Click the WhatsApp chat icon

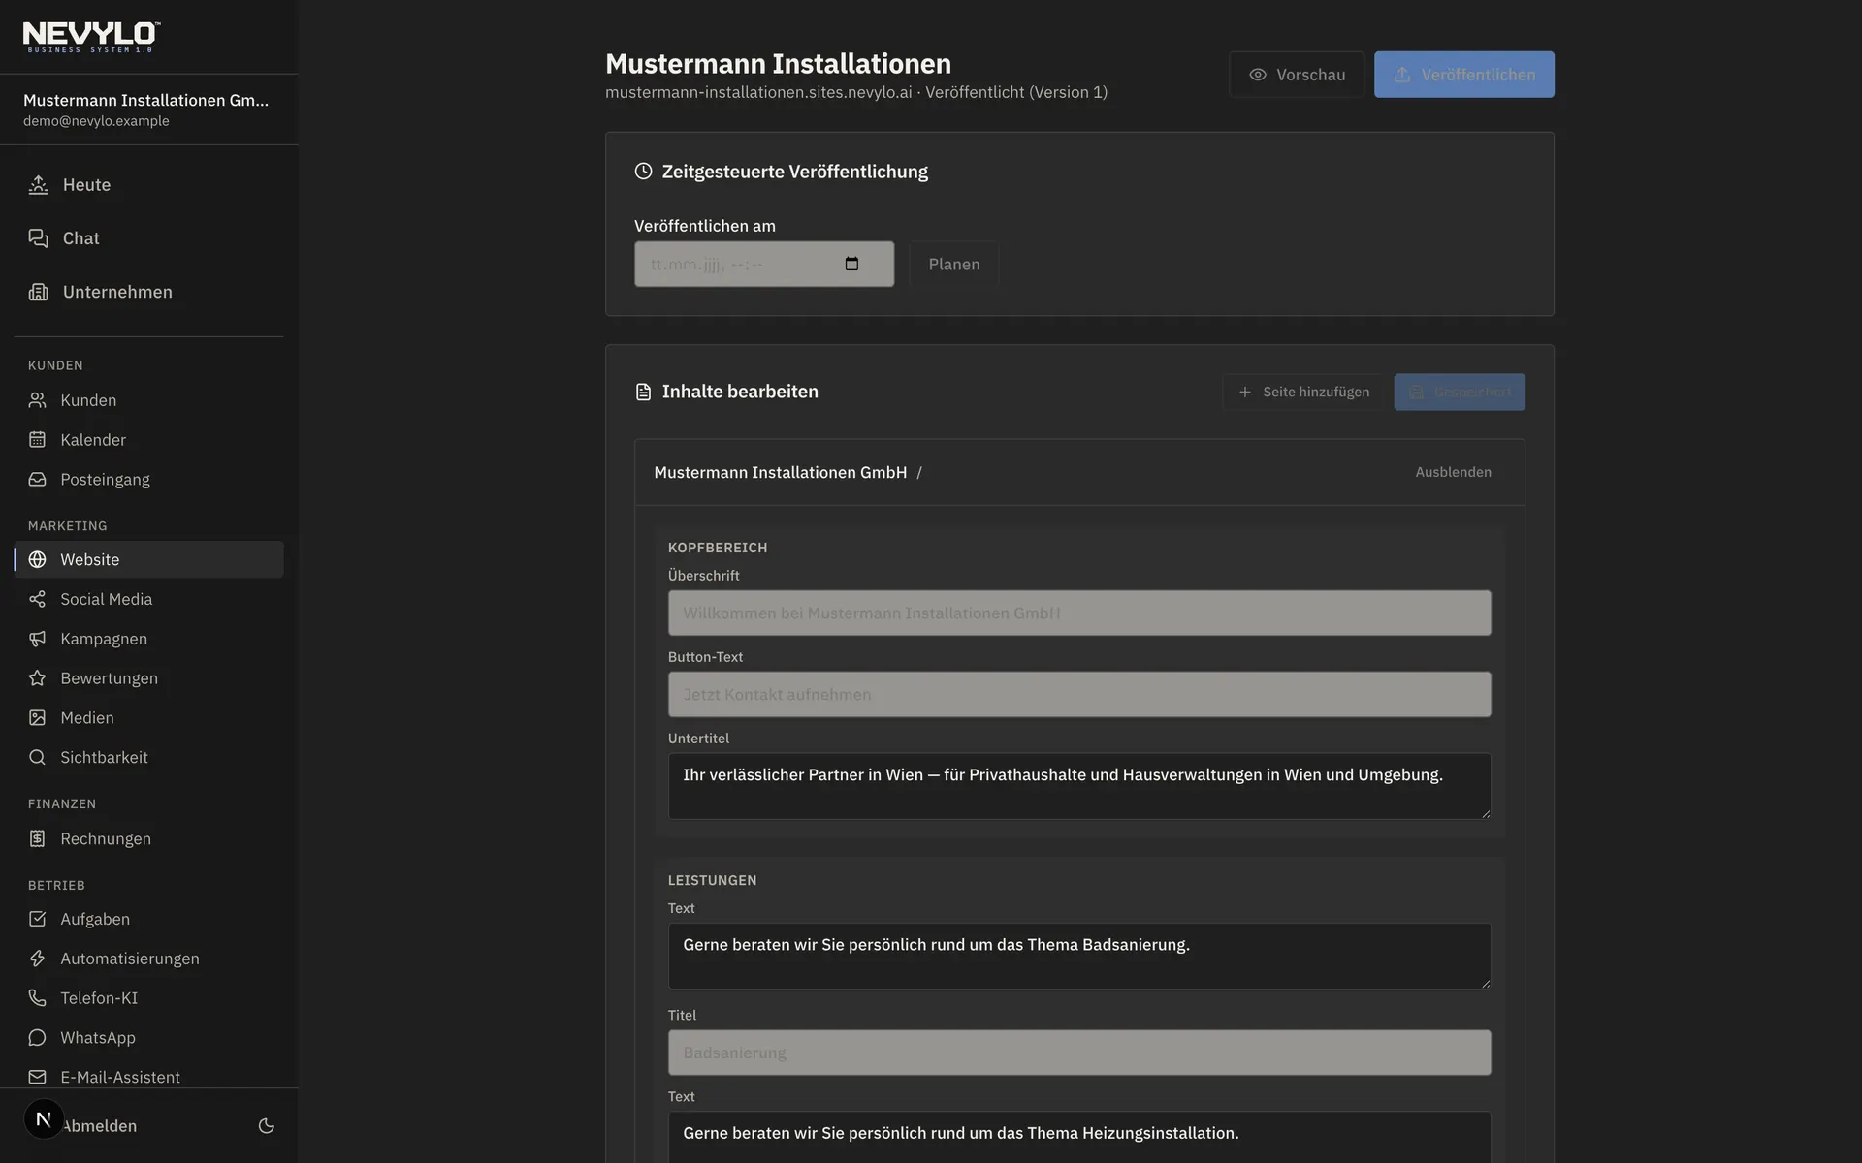point(37,1038)
